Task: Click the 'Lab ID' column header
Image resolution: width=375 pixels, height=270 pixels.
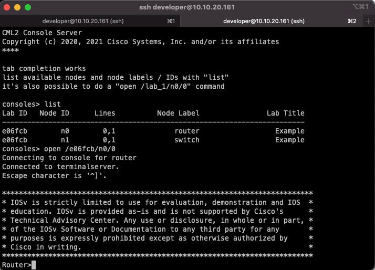Action: (15, 113)
